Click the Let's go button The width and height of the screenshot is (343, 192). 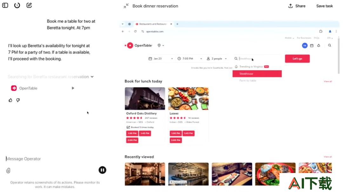coord(297,59)
